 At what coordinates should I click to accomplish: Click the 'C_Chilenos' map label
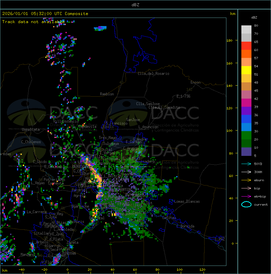point(31,142)
